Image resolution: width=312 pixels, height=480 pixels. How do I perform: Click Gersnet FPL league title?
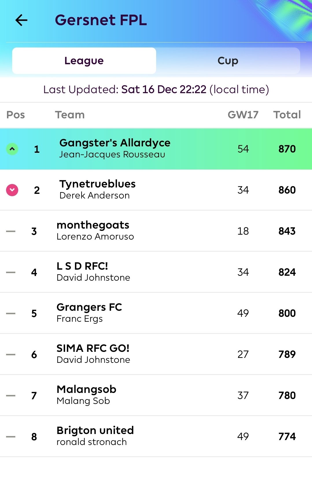(101, 20)
